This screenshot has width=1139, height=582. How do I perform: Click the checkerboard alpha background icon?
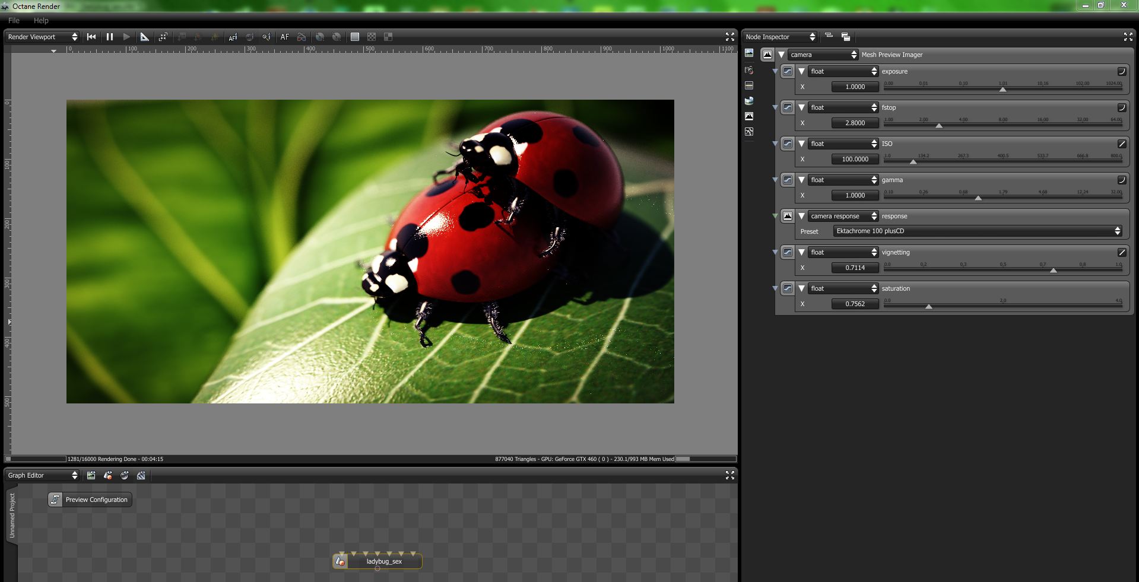pyautogui.click(x=372, y=37)
